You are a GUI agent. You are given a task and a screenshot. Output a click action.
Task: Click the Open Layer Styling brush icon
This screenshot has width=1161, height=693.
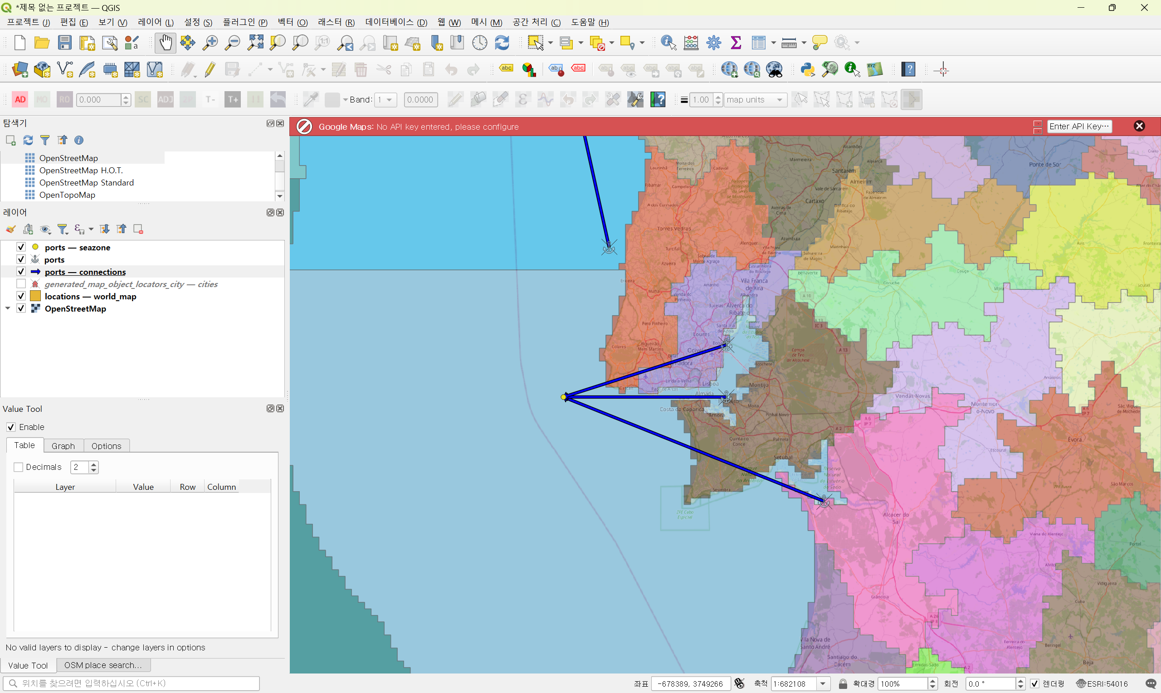click(x=11, y=229)
